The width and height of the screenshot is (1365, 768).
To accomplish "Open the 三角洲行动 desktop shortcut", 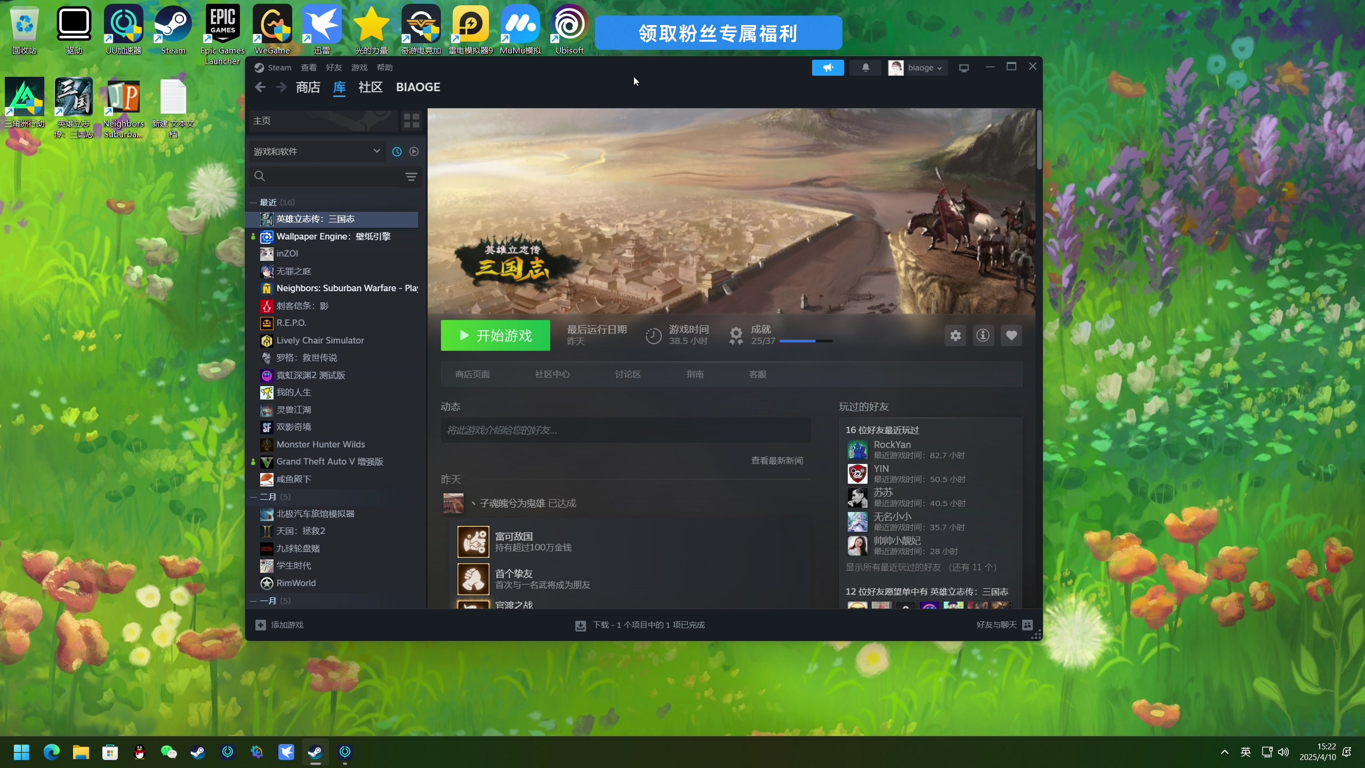I will pyautogui.click(x=25, y=102).
